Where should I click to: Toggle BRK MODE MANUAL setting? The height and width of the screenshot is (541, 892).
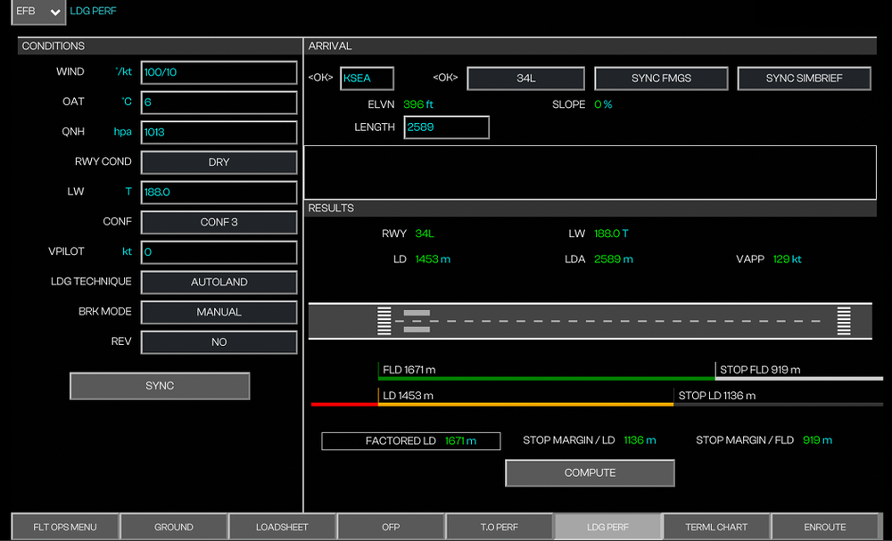coord(219,312)
